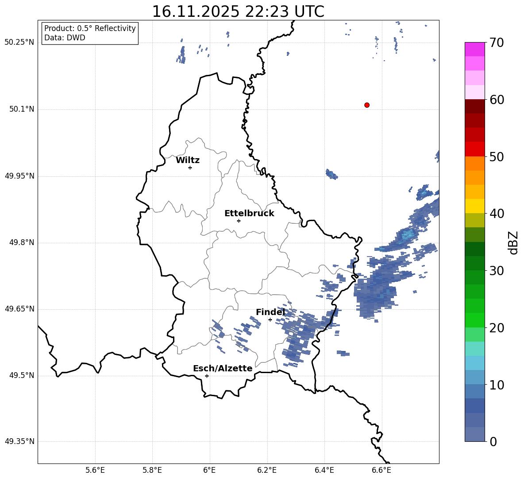Click the dBZ colorbar axis label
The width and height of the screenshot is (524, 479).
(513, 242)
